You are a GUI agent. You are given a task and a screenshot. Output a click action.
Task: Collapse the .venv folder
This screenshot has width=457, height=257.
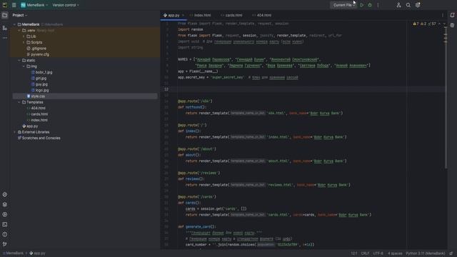pos(19,30)
